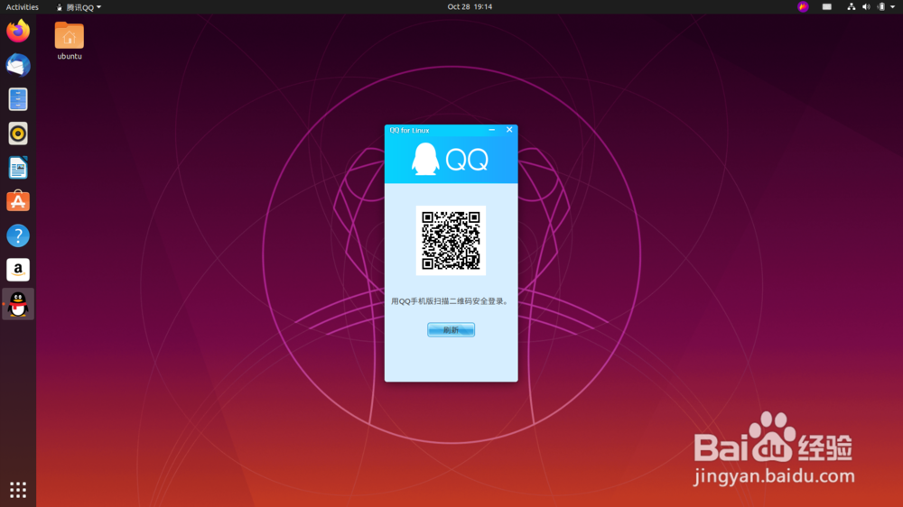Click the flame tray icon in top bar
Viewport: 903px width, 507px height.
click(803, 7)
